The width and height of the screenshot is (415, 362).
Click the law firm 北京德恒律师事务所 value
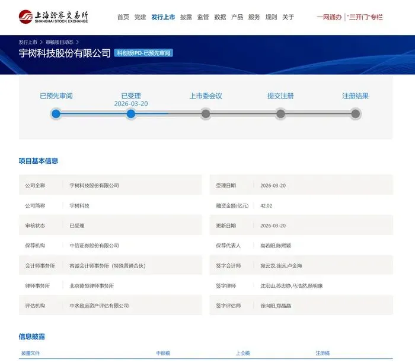[91, 285]
